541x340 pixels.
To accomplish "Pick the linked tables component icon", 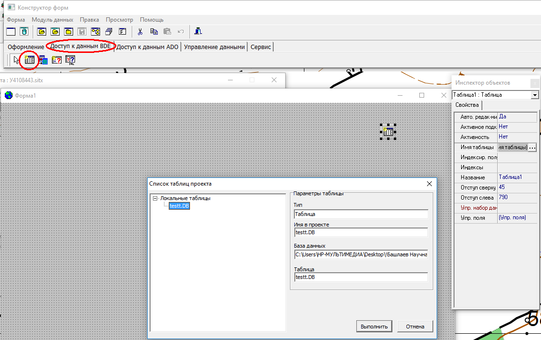I will pos(43,60).
